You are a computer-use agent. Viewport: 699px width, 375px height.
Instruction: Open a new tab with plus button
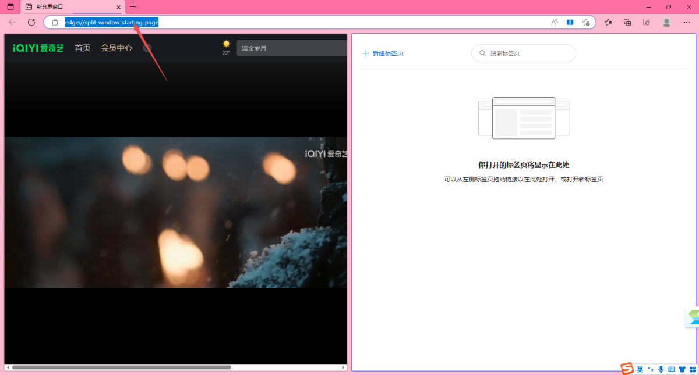pos(133,7)
